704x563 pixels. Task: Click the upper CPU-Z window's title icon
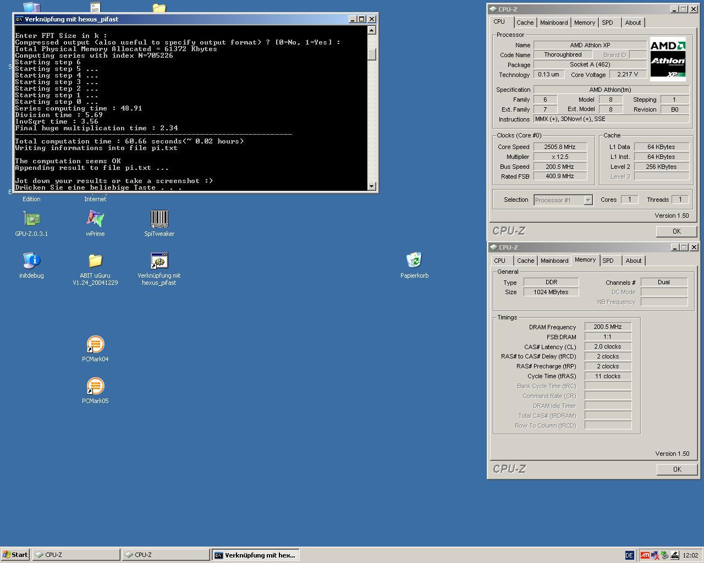tap(493, 9)
